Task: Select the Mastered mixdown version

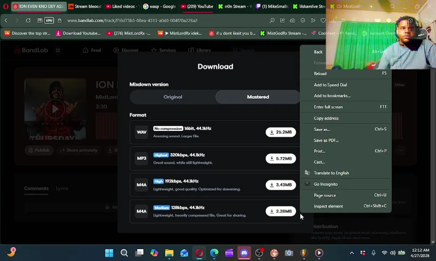Action: (258, 97)
